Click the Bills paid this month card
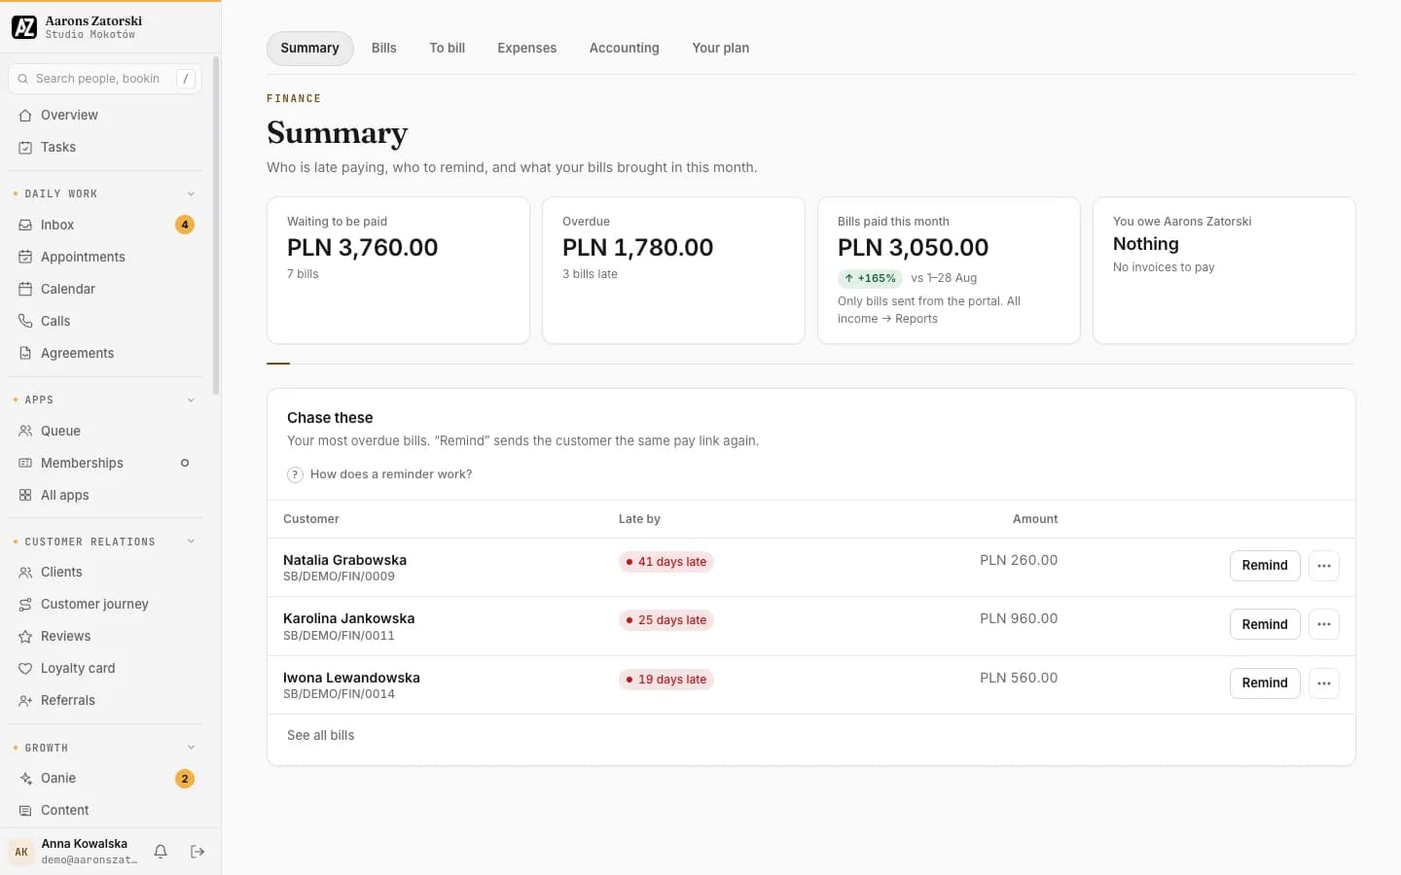This screenshot has width=1401, height=875. [x=949, y=270]
